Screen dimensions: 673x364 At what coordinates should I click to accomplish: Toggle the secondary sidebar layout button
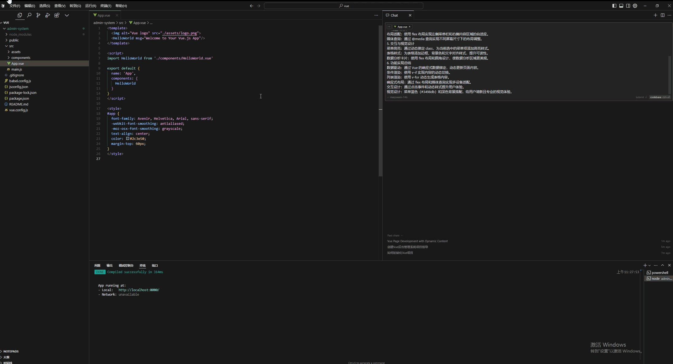pyautogui.click(x=628, y=6)
